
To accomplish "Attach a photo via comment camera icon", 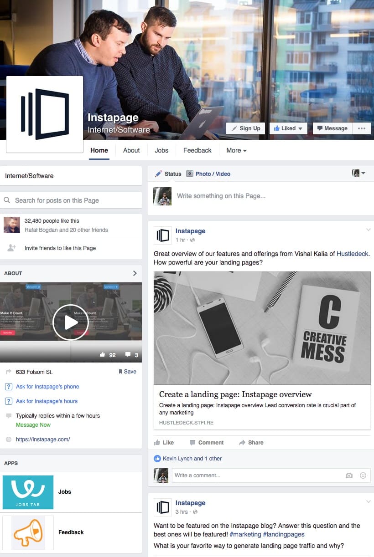I will 349,475.
